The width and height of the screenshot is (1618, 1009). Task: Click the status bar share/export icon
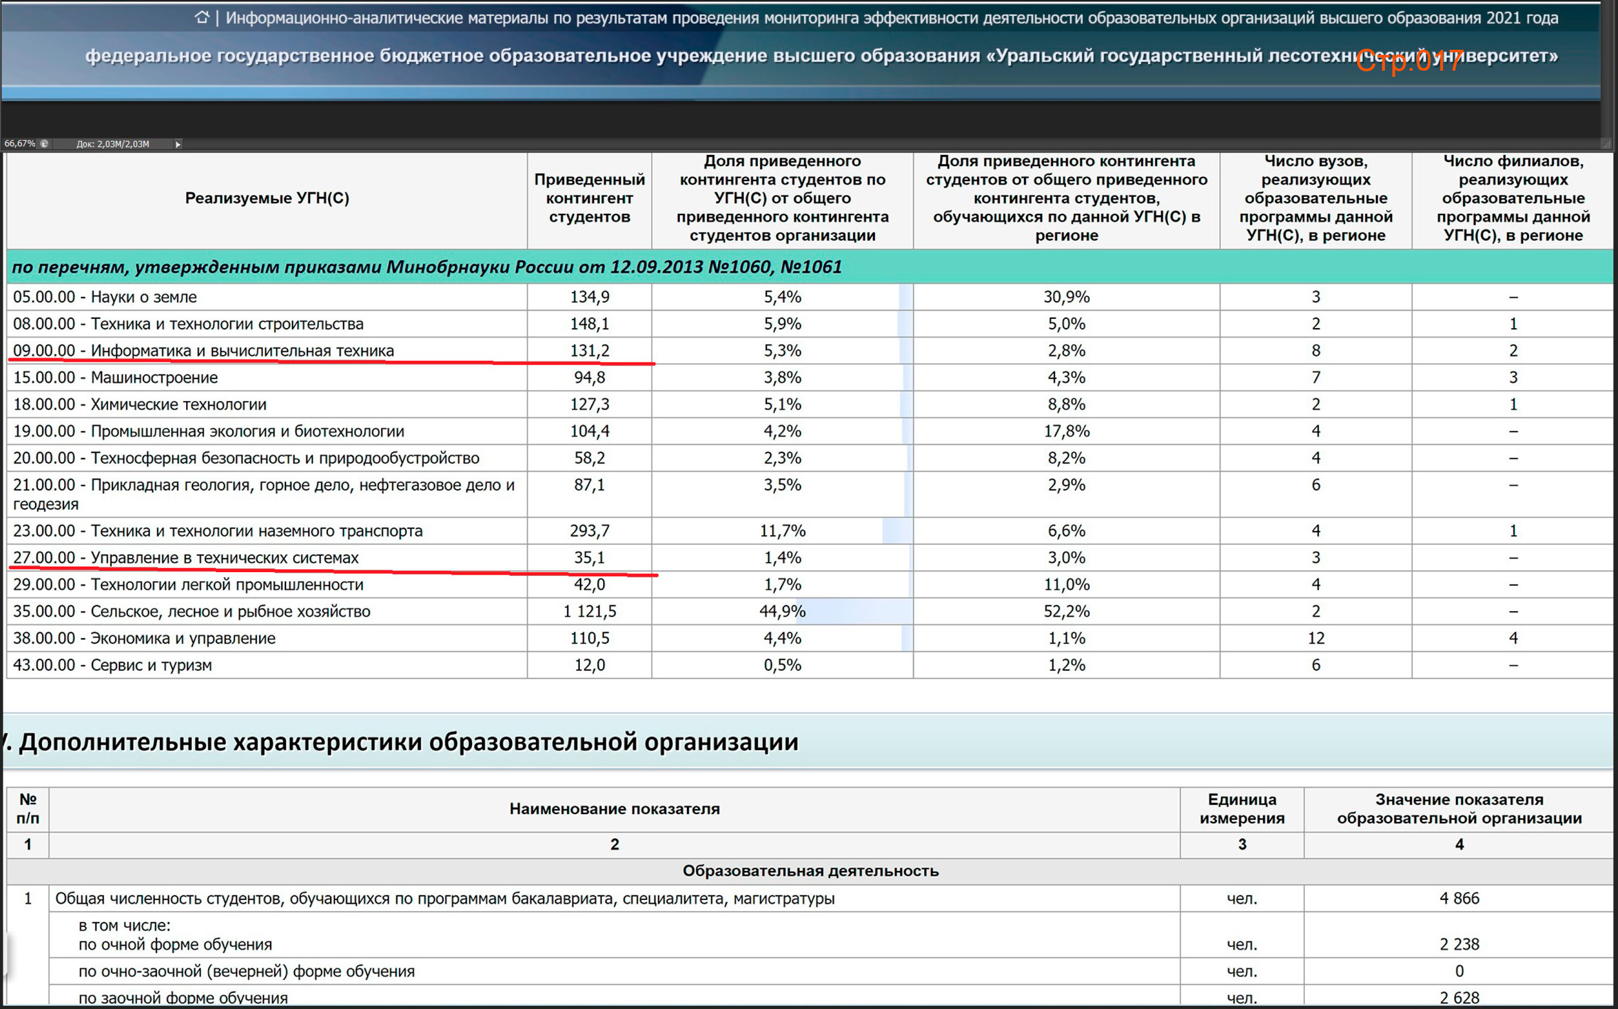pyautogui.click(x=44, y=144)
